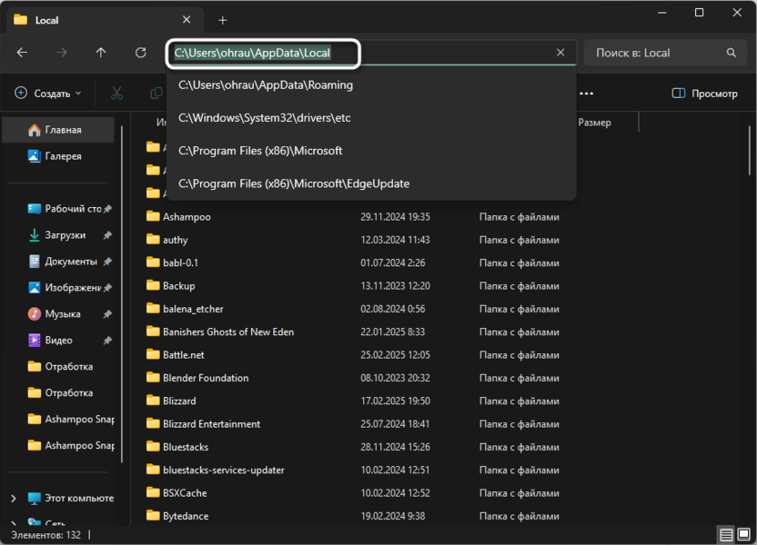Switch to details view in status bar
Screen dimensions: 757x545
pyautogui.click(x=725, y=534)
